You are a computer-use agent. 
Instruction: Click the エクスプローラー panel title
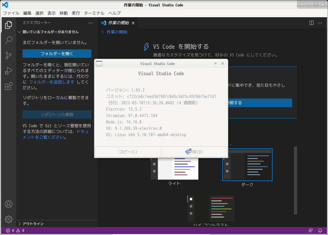click(x=37, y=23)
